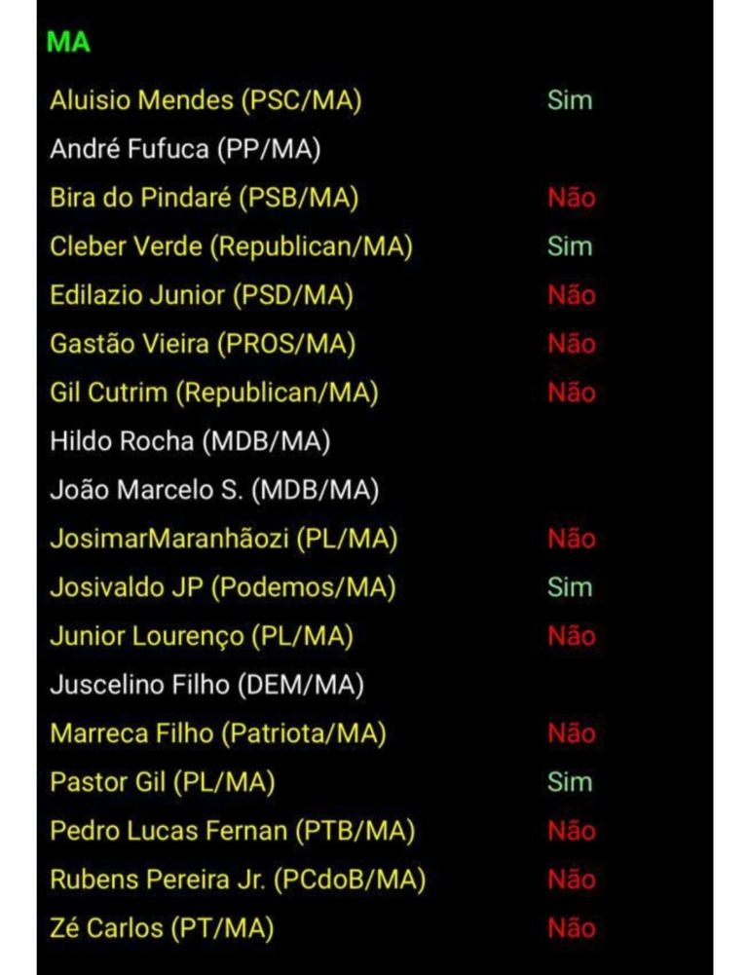The height and width of the screenshot is (975, 748).
Task: Select Aluisio Mendes (PSC/MA) entry
Action: [x=206, y=100]
